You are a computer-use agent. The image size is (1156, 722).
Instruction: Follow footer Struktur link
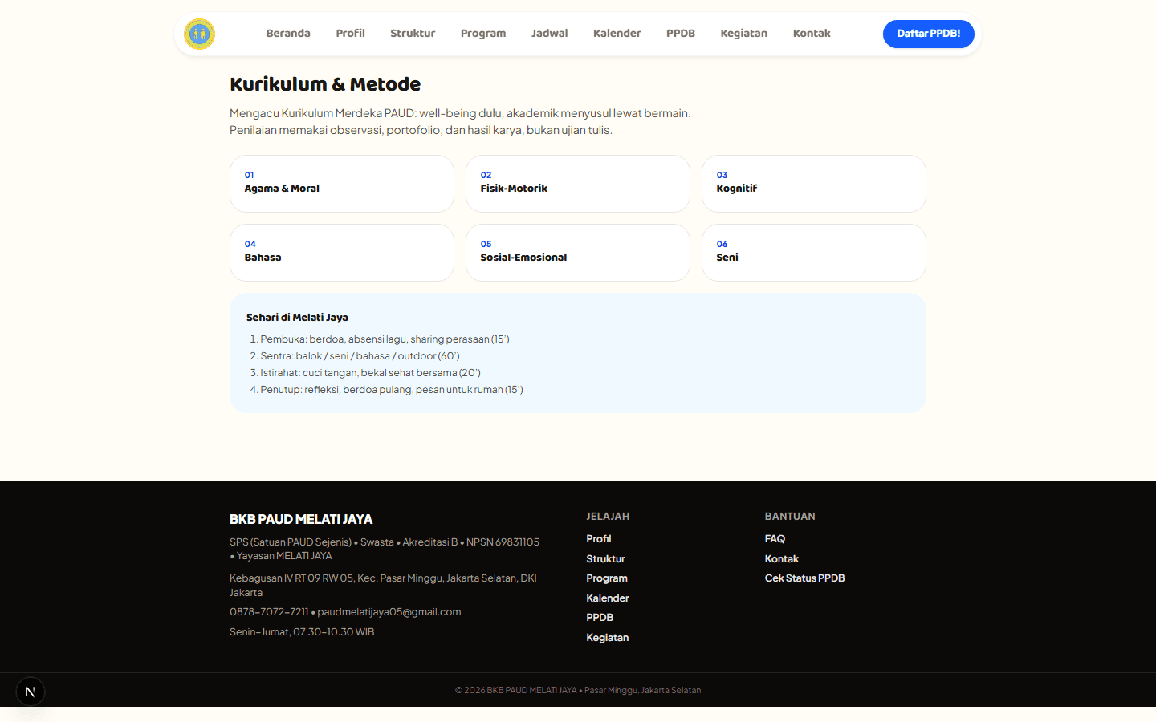tap(605, 559)
